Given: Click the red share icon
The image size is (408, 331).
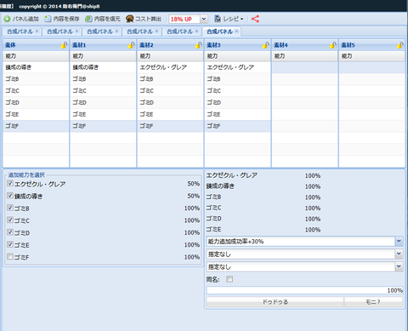Looking at the screenshot, I should (255, 19).
